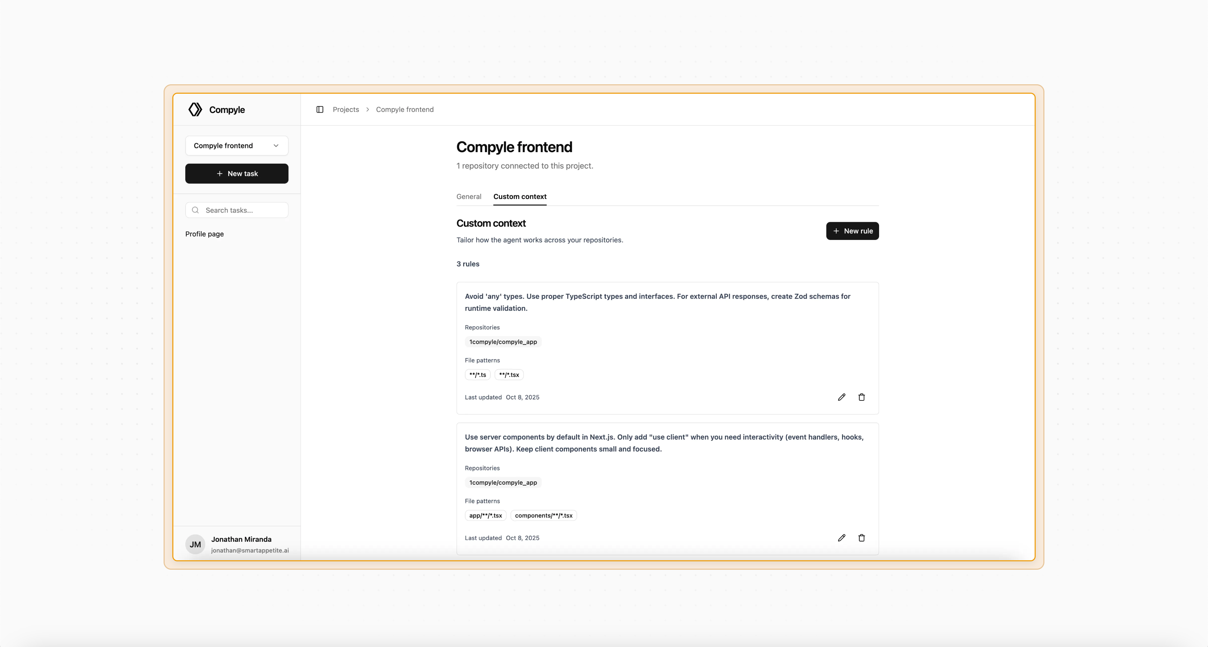Edit the server components rule with pencil icon
Screen dimensions: 1208x647
841,538
